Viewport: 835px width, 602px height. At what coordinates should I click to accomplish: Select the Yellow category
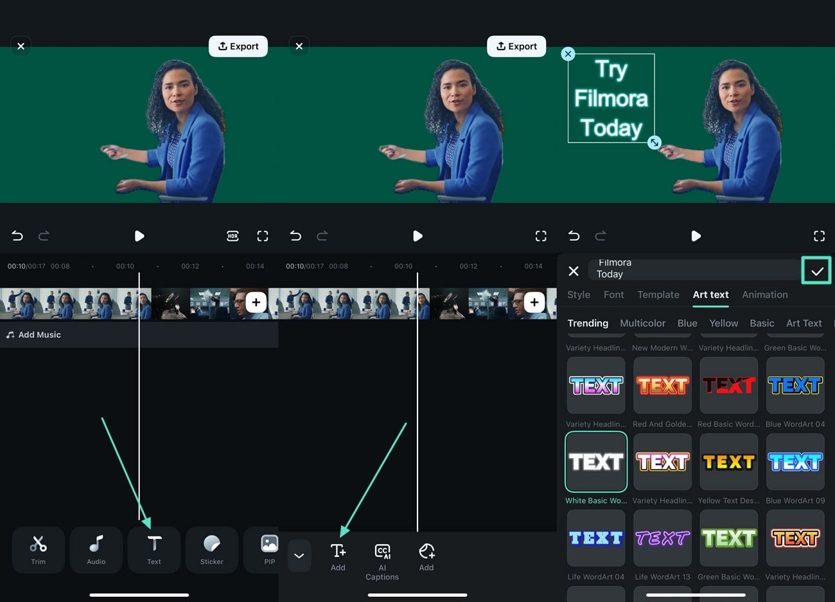coord(724,323)
